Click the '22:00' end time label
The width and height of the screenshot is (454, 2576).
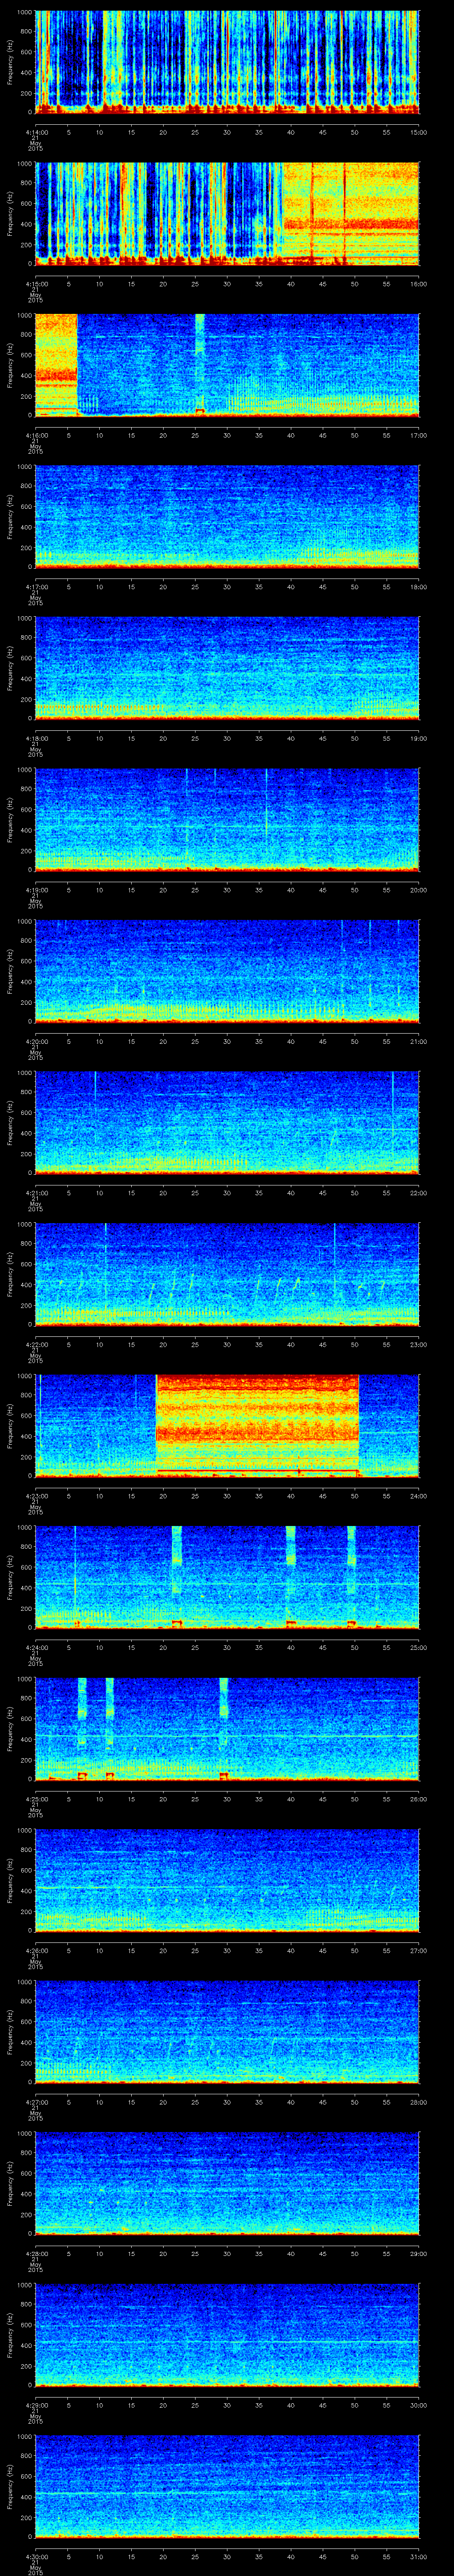(419, 1193)
